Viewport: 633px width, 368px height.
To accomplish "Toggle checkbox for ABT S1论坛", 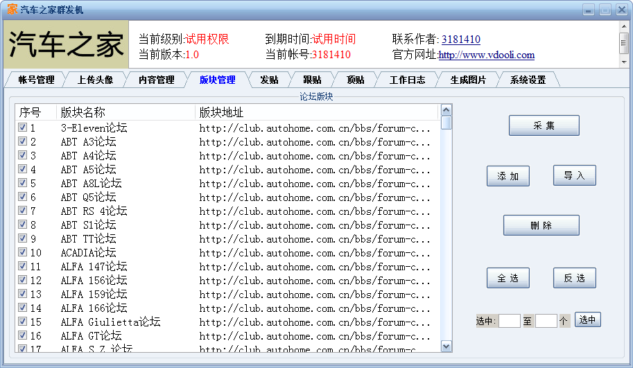I will pos(22,225).
